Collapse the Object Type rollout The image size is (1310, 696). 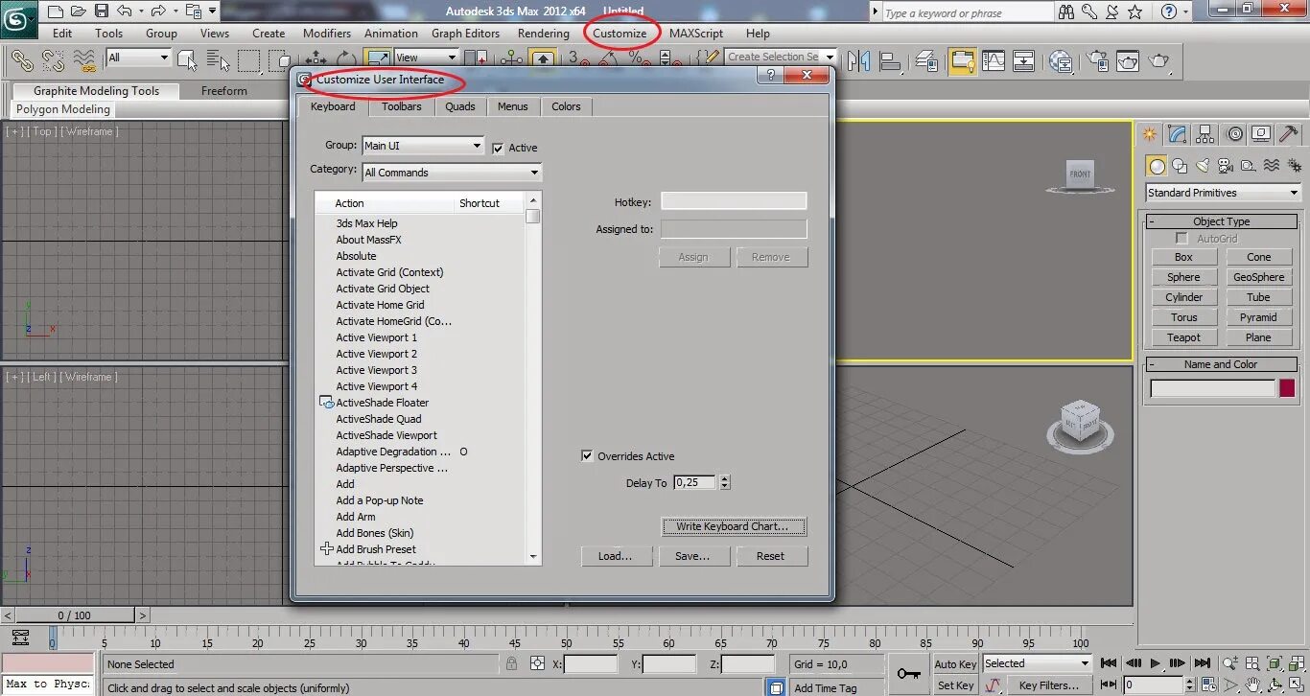point(1221,221)
